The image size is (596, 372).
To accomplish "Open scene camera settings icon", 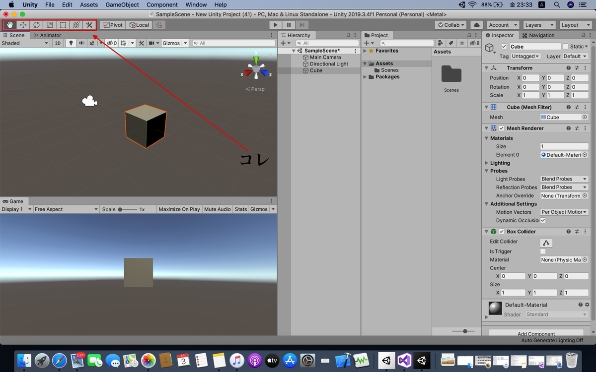I will tap(151, 43).
